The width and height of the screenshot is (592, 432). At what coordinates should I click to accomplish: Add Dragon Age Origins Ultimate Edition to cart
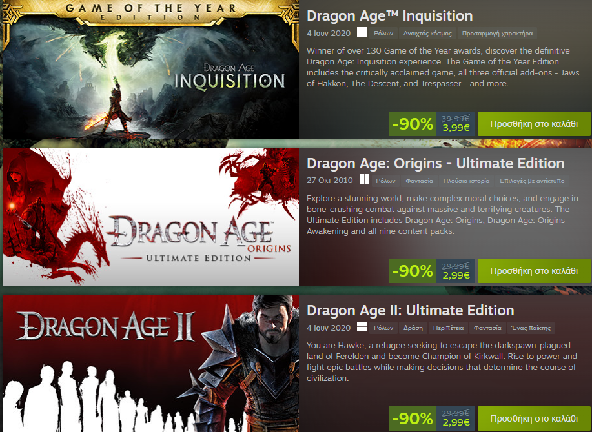click(534, 271)
